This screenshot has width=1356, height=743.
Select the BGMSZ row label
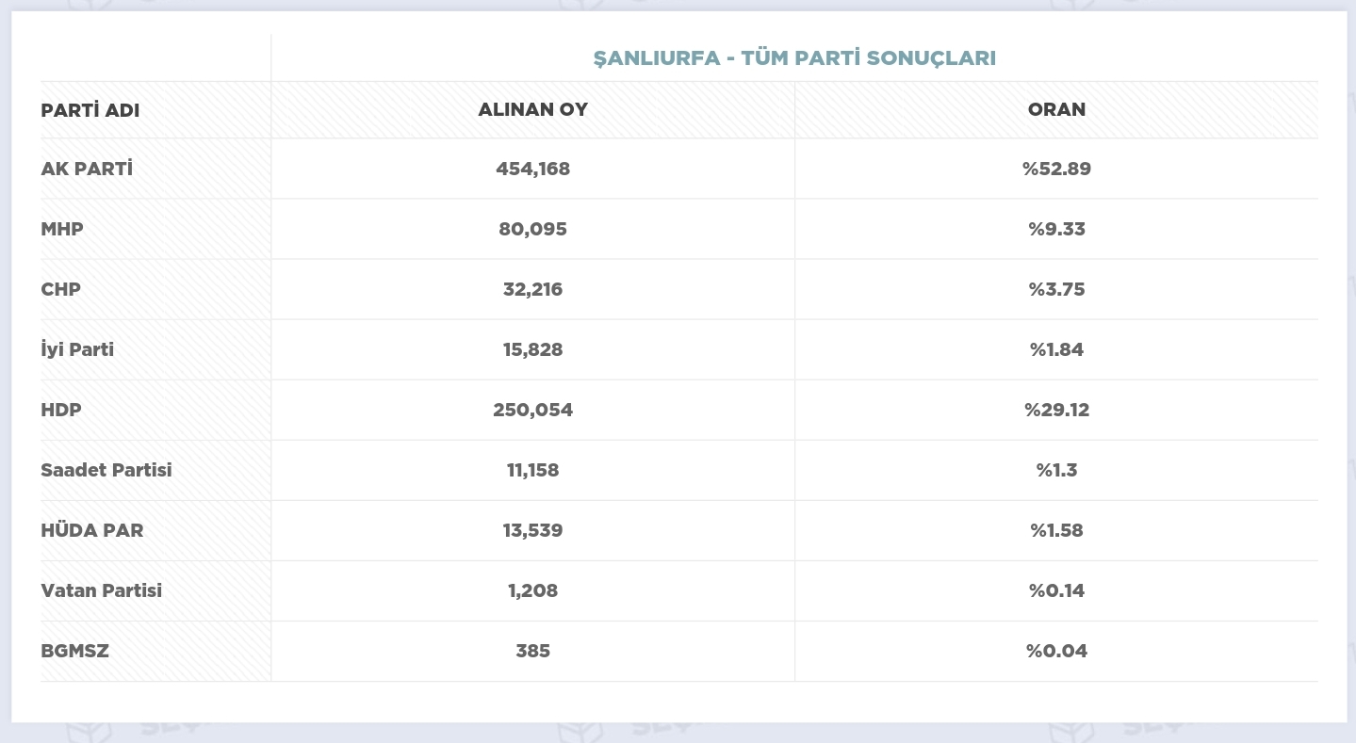pos(75,651)
